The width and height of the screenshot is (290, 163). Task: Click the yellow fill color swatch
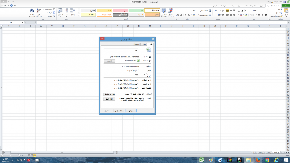point(246,15)
